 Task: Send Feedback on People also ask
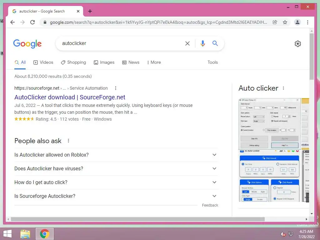[210, 205]
